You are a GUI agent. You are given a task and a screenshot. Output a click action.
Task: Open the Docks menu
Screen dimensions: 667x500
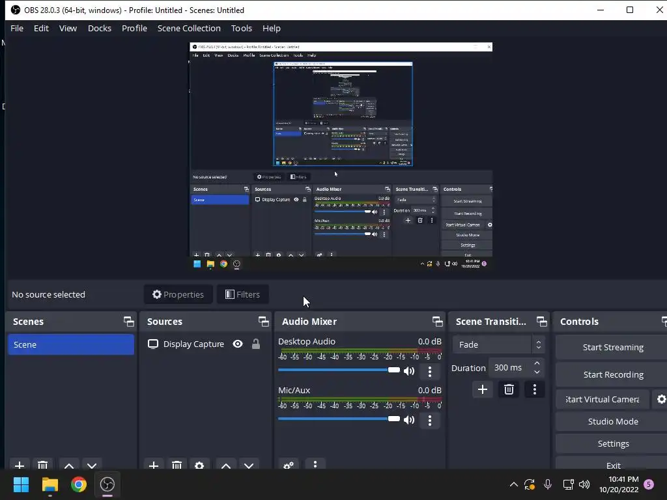(100, 28)
